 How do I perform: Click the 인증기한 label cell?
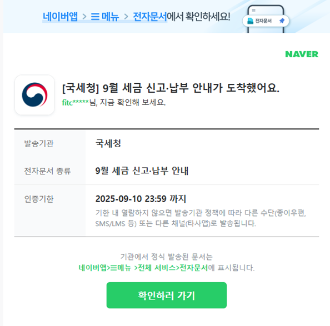tap(50, 210)
